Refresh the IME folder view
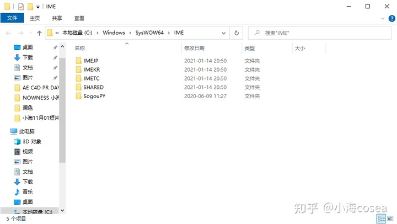Viewport: 397px width, 224px height. click(x=237, y=33)
